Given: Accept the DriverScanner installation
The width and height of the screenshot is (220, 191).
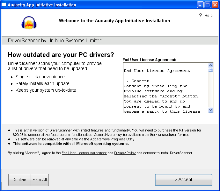Looking at the screenshot, I should tap(184, 180).
